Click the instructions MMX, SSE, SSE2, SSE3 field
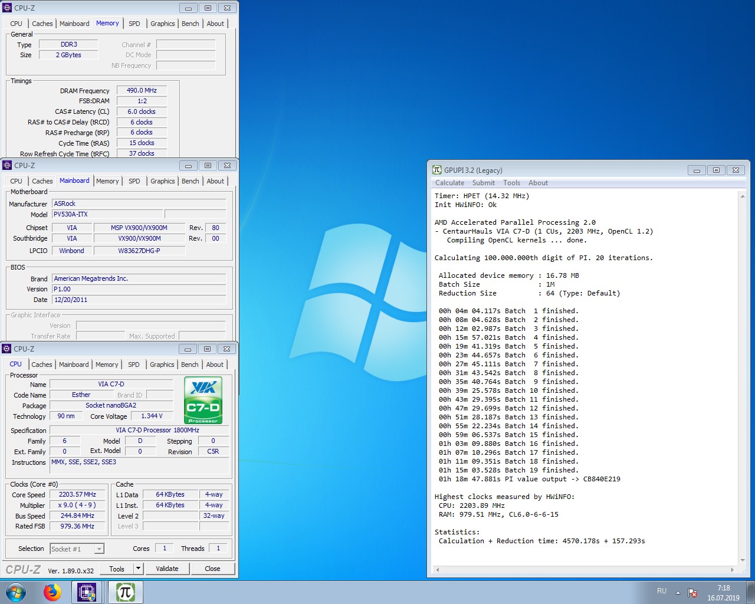Image resolution: width=755 pixels, height=604 pixels. pos(139,466)
